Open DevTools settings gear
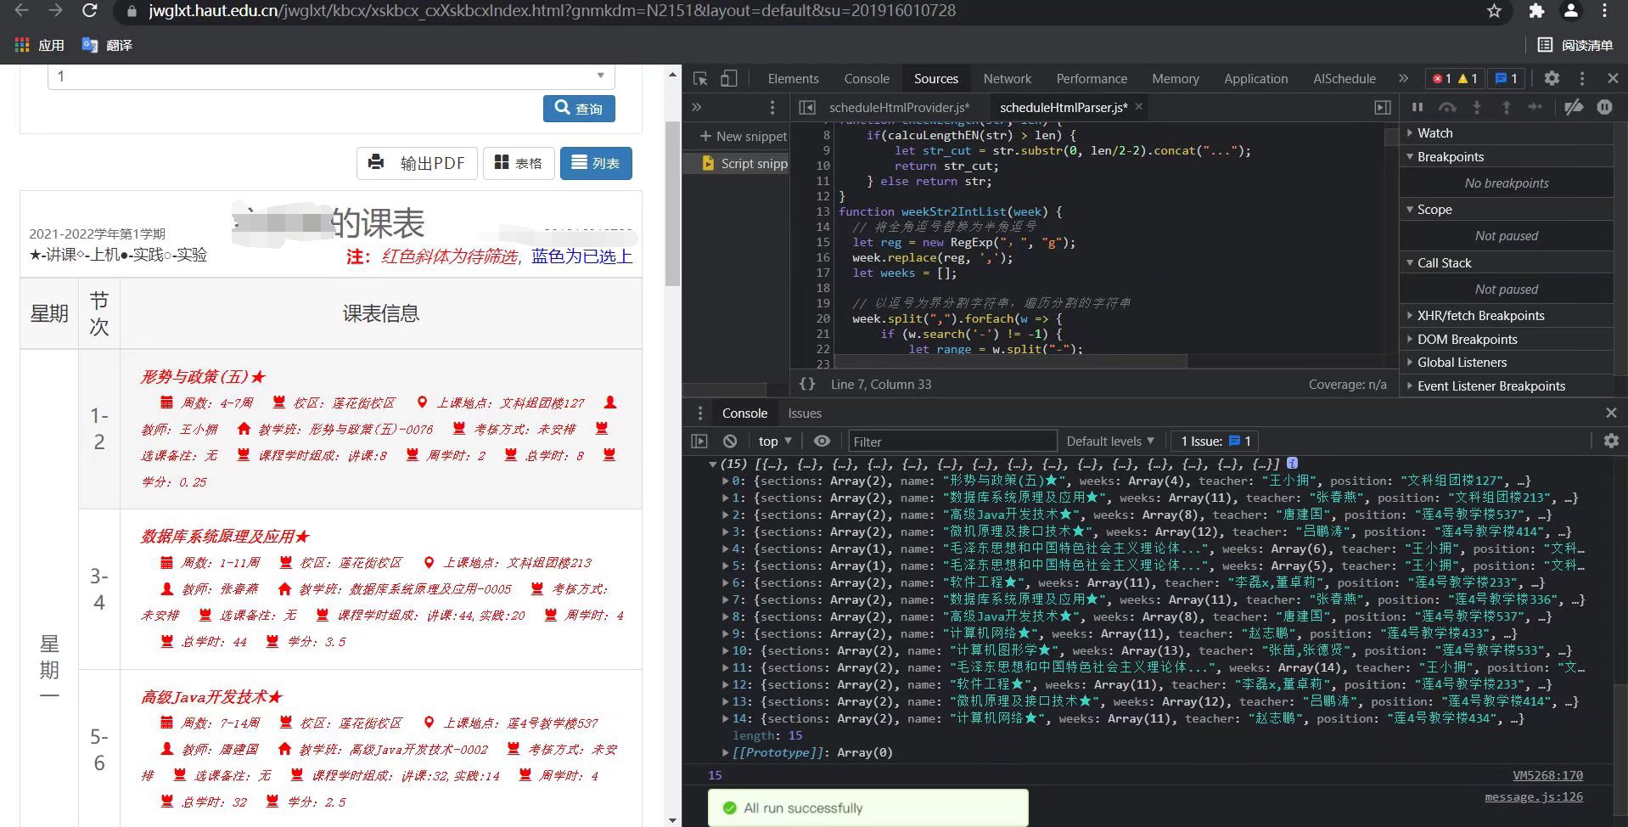This screenshot has width=1628, height=827. (x=1552, y=78)
